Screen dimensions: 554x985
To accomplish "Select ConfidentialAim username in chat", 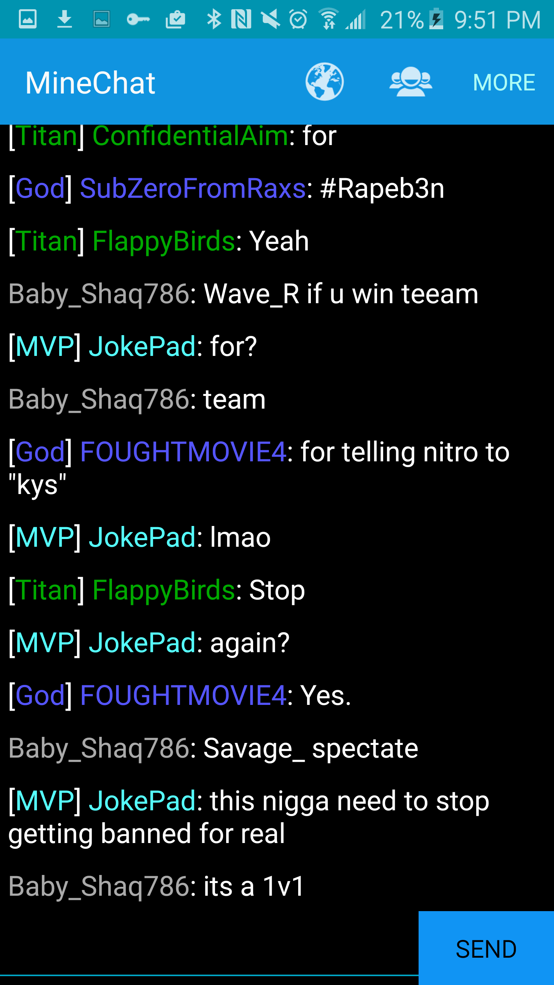I will click(190, 136).
